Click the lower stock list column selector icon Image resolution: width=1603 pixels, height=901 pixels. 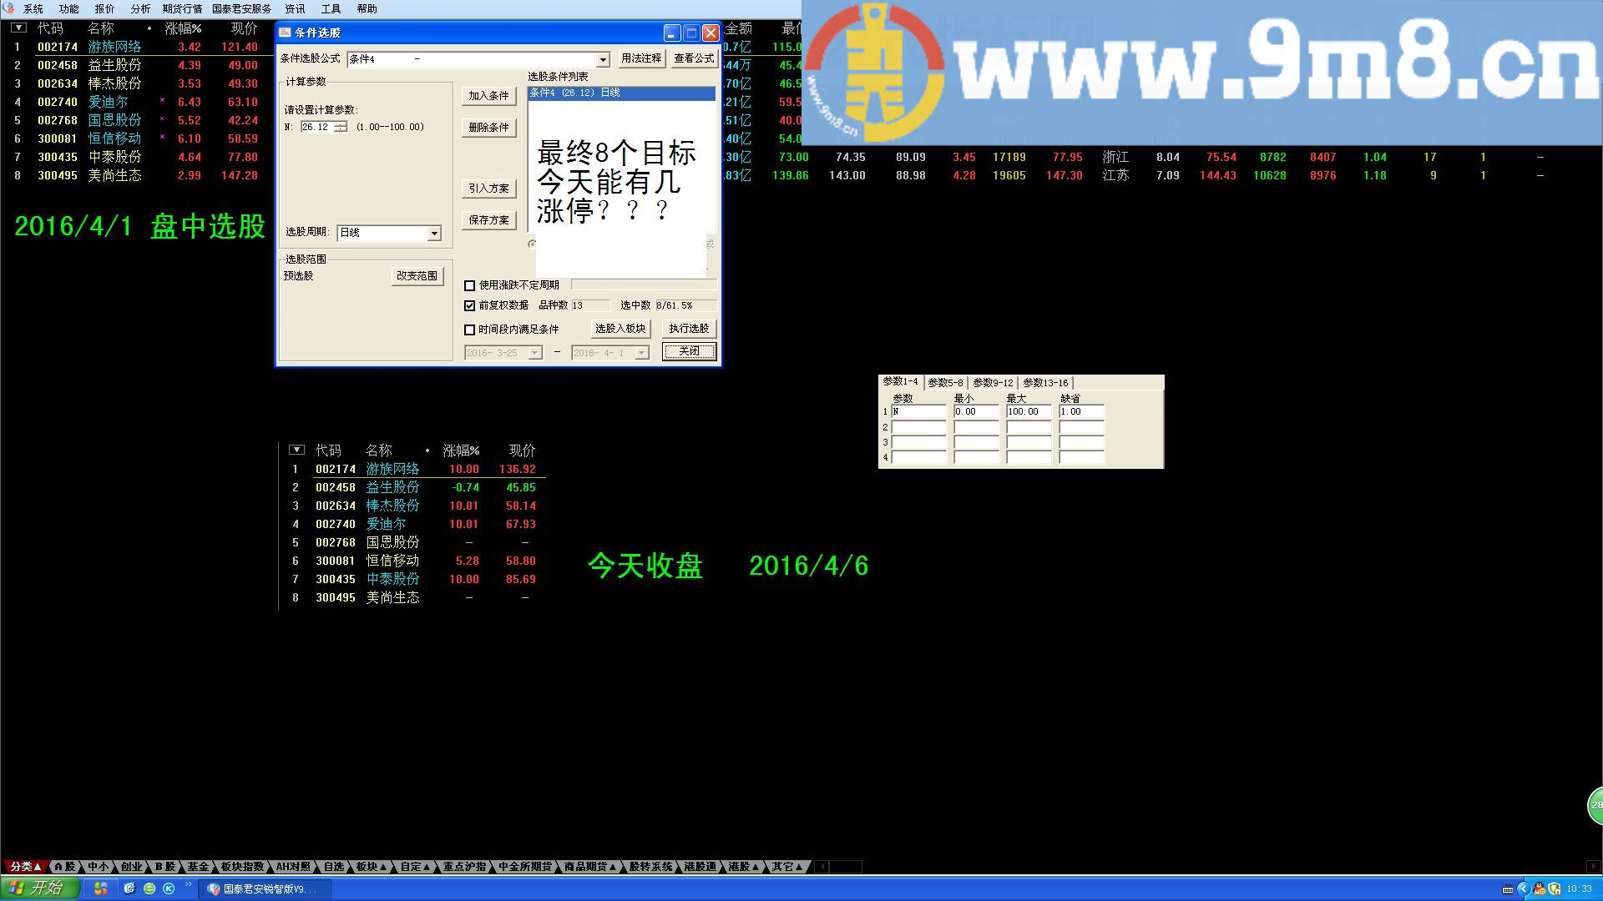296,450
